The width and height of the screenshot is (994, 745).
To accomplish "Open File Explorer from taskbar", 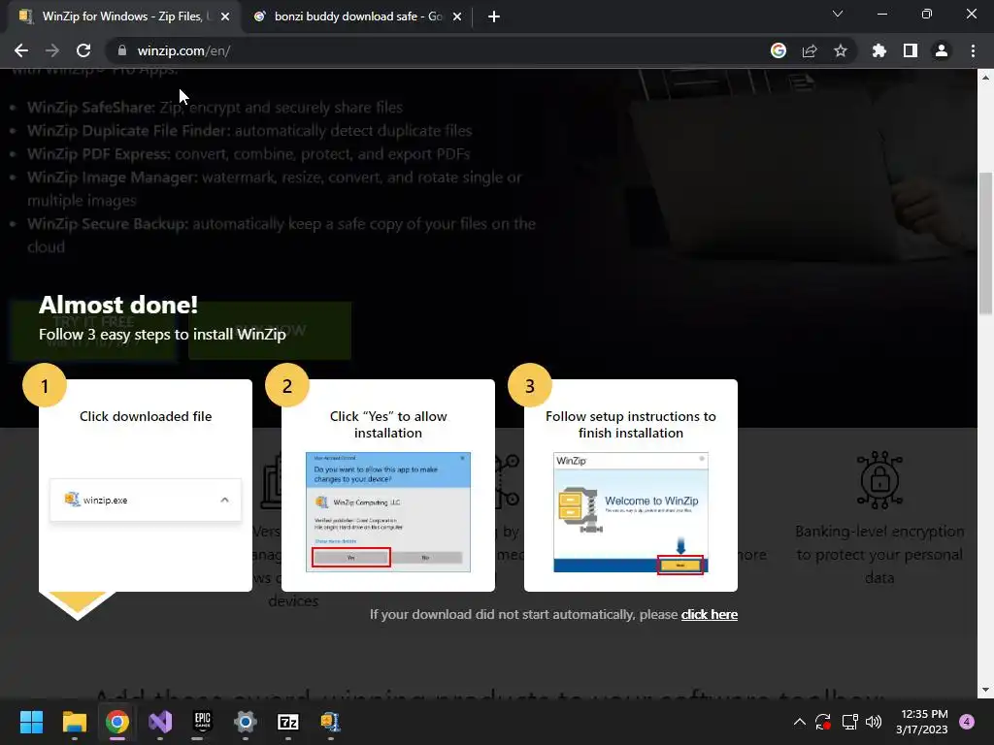I will (x=74, y=722).
